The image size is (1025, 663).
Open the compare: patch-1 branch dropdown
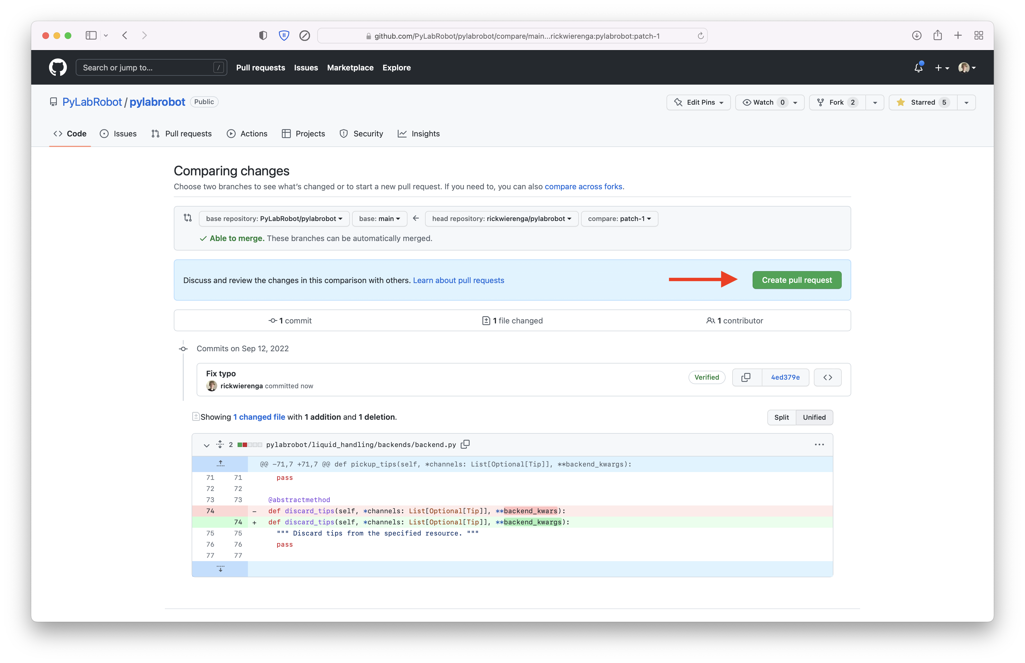[619, 218]
